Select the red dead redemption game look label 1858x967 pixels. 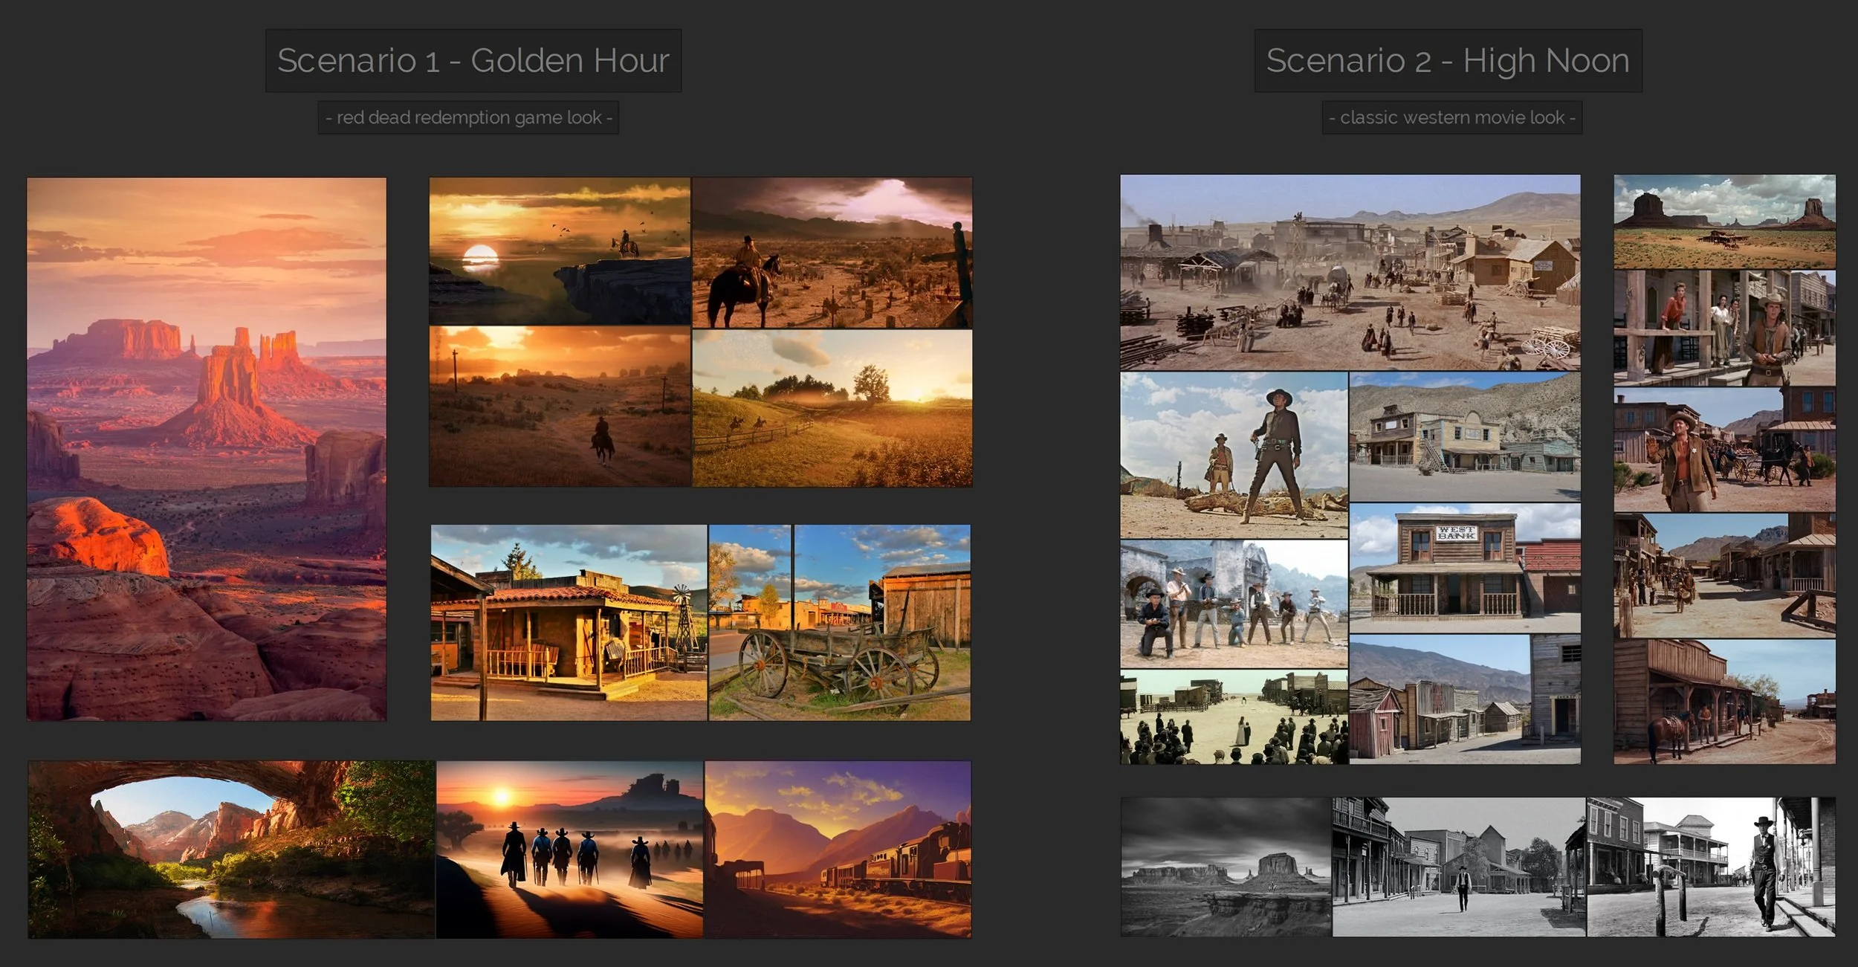[x=468, y=117]
